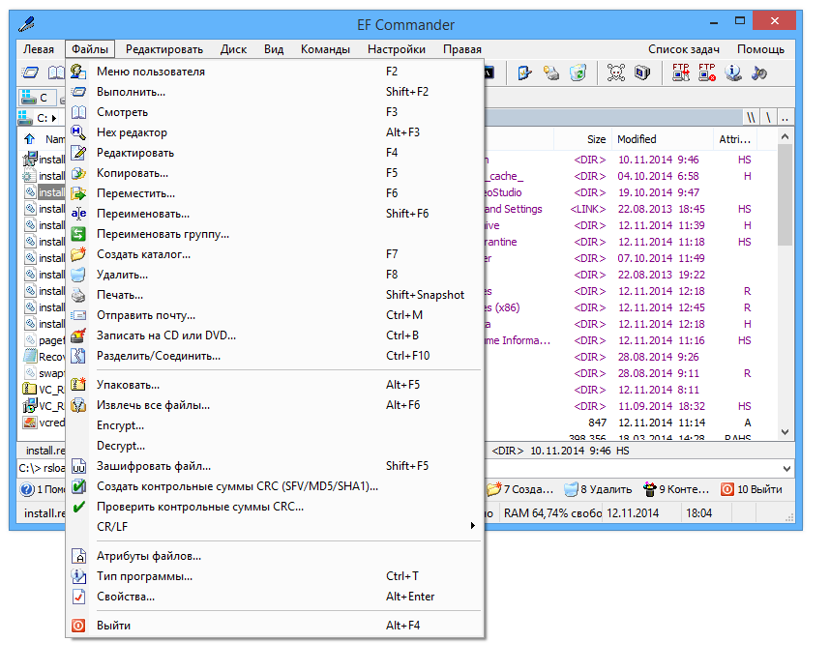Click the green checkmark Проверить контрольные суммы
Screen dimensions: 830x671
coord(79,507)
